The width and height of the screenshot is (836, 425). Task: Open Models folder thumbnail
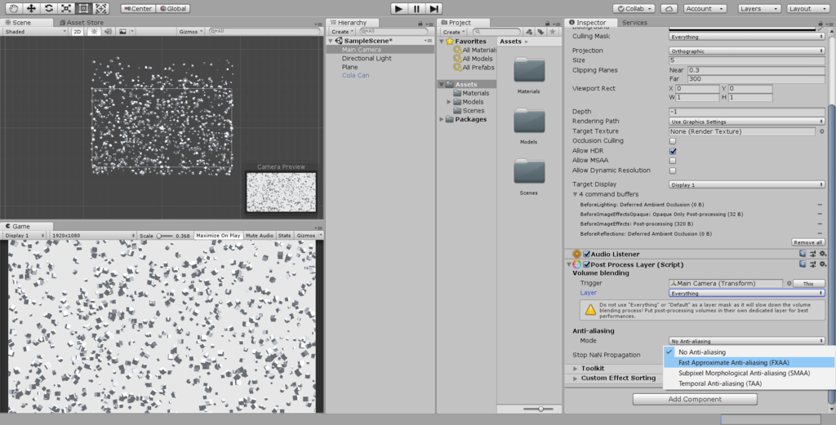point(529,121)
